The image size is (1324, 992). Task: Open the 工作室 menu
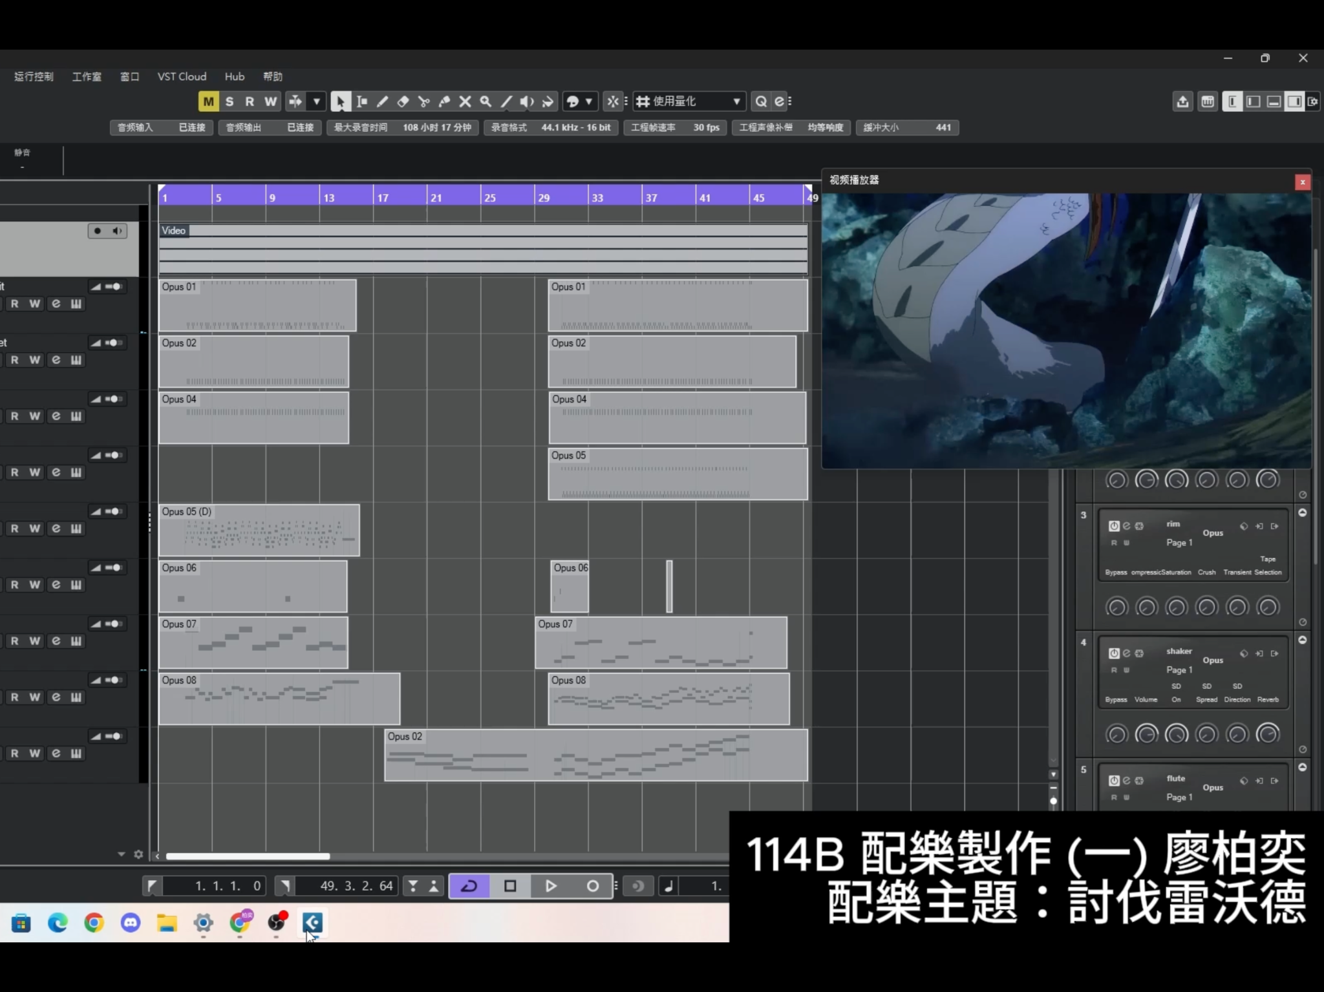click(x=87, y=76)
